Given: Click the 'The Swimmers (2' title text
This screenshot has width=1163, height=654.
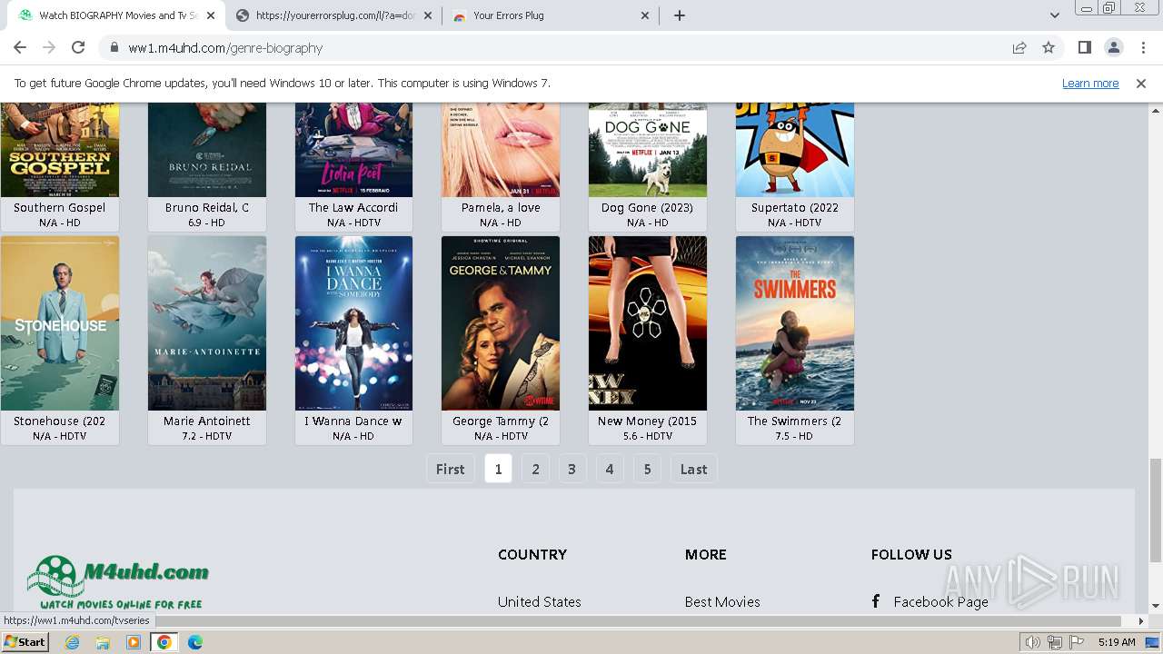Looking at the screenshot, I should [794, 421].
